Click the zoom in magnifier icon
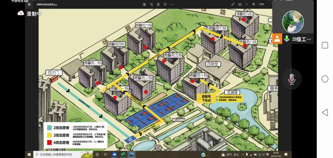The height and width of the screenshot is (158, 333). coord(254,4)
